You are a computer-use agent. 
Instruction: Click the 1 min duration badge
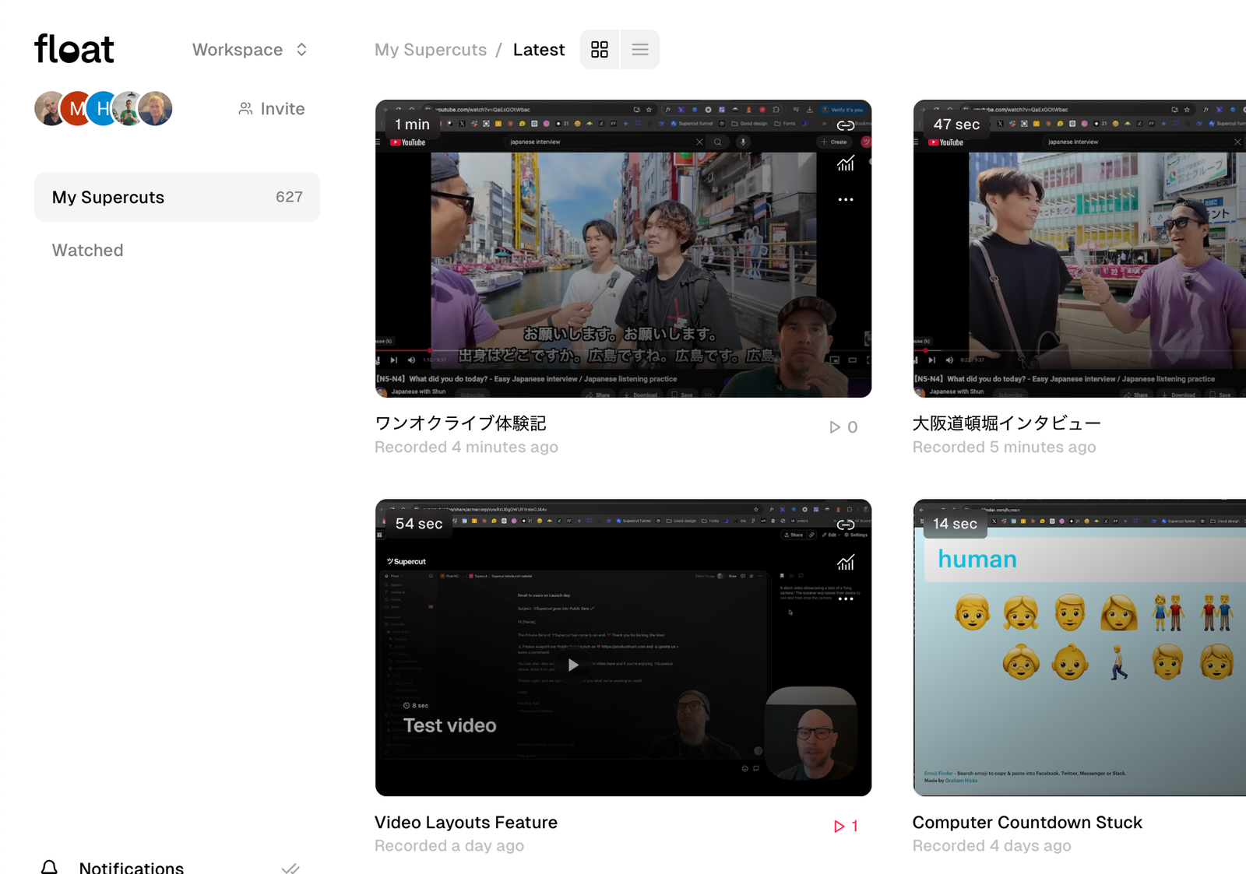[412, 125]
